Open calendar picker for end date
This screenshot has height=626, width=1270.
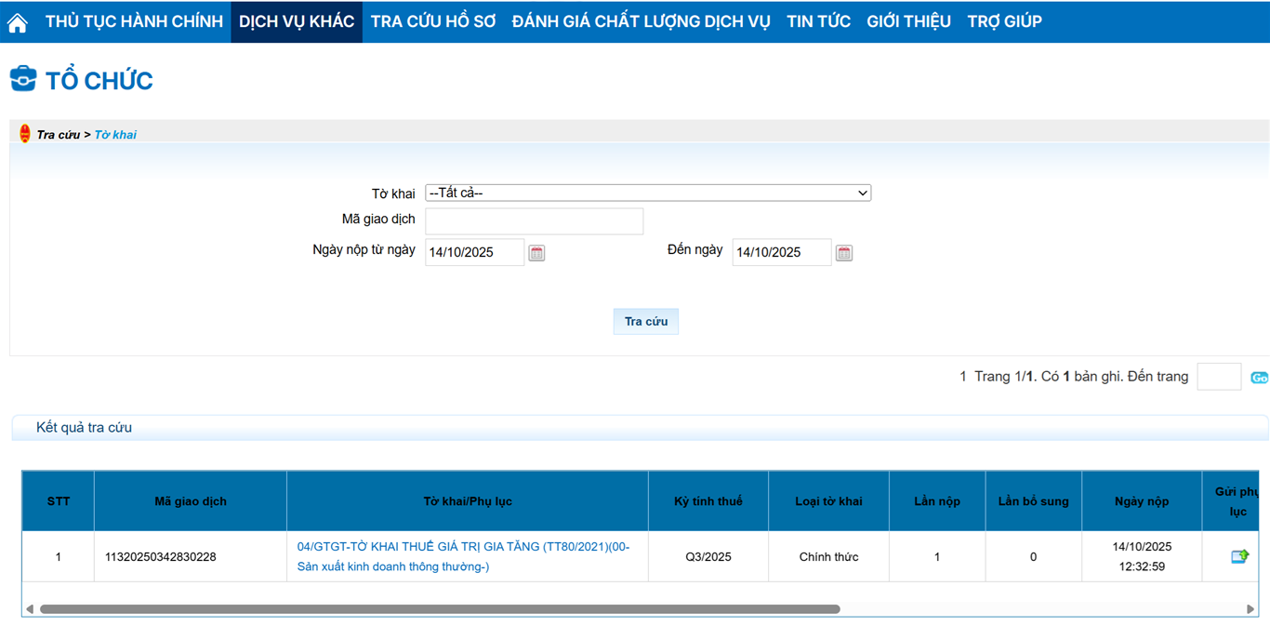pyautogui.click(x=843, y=253)
